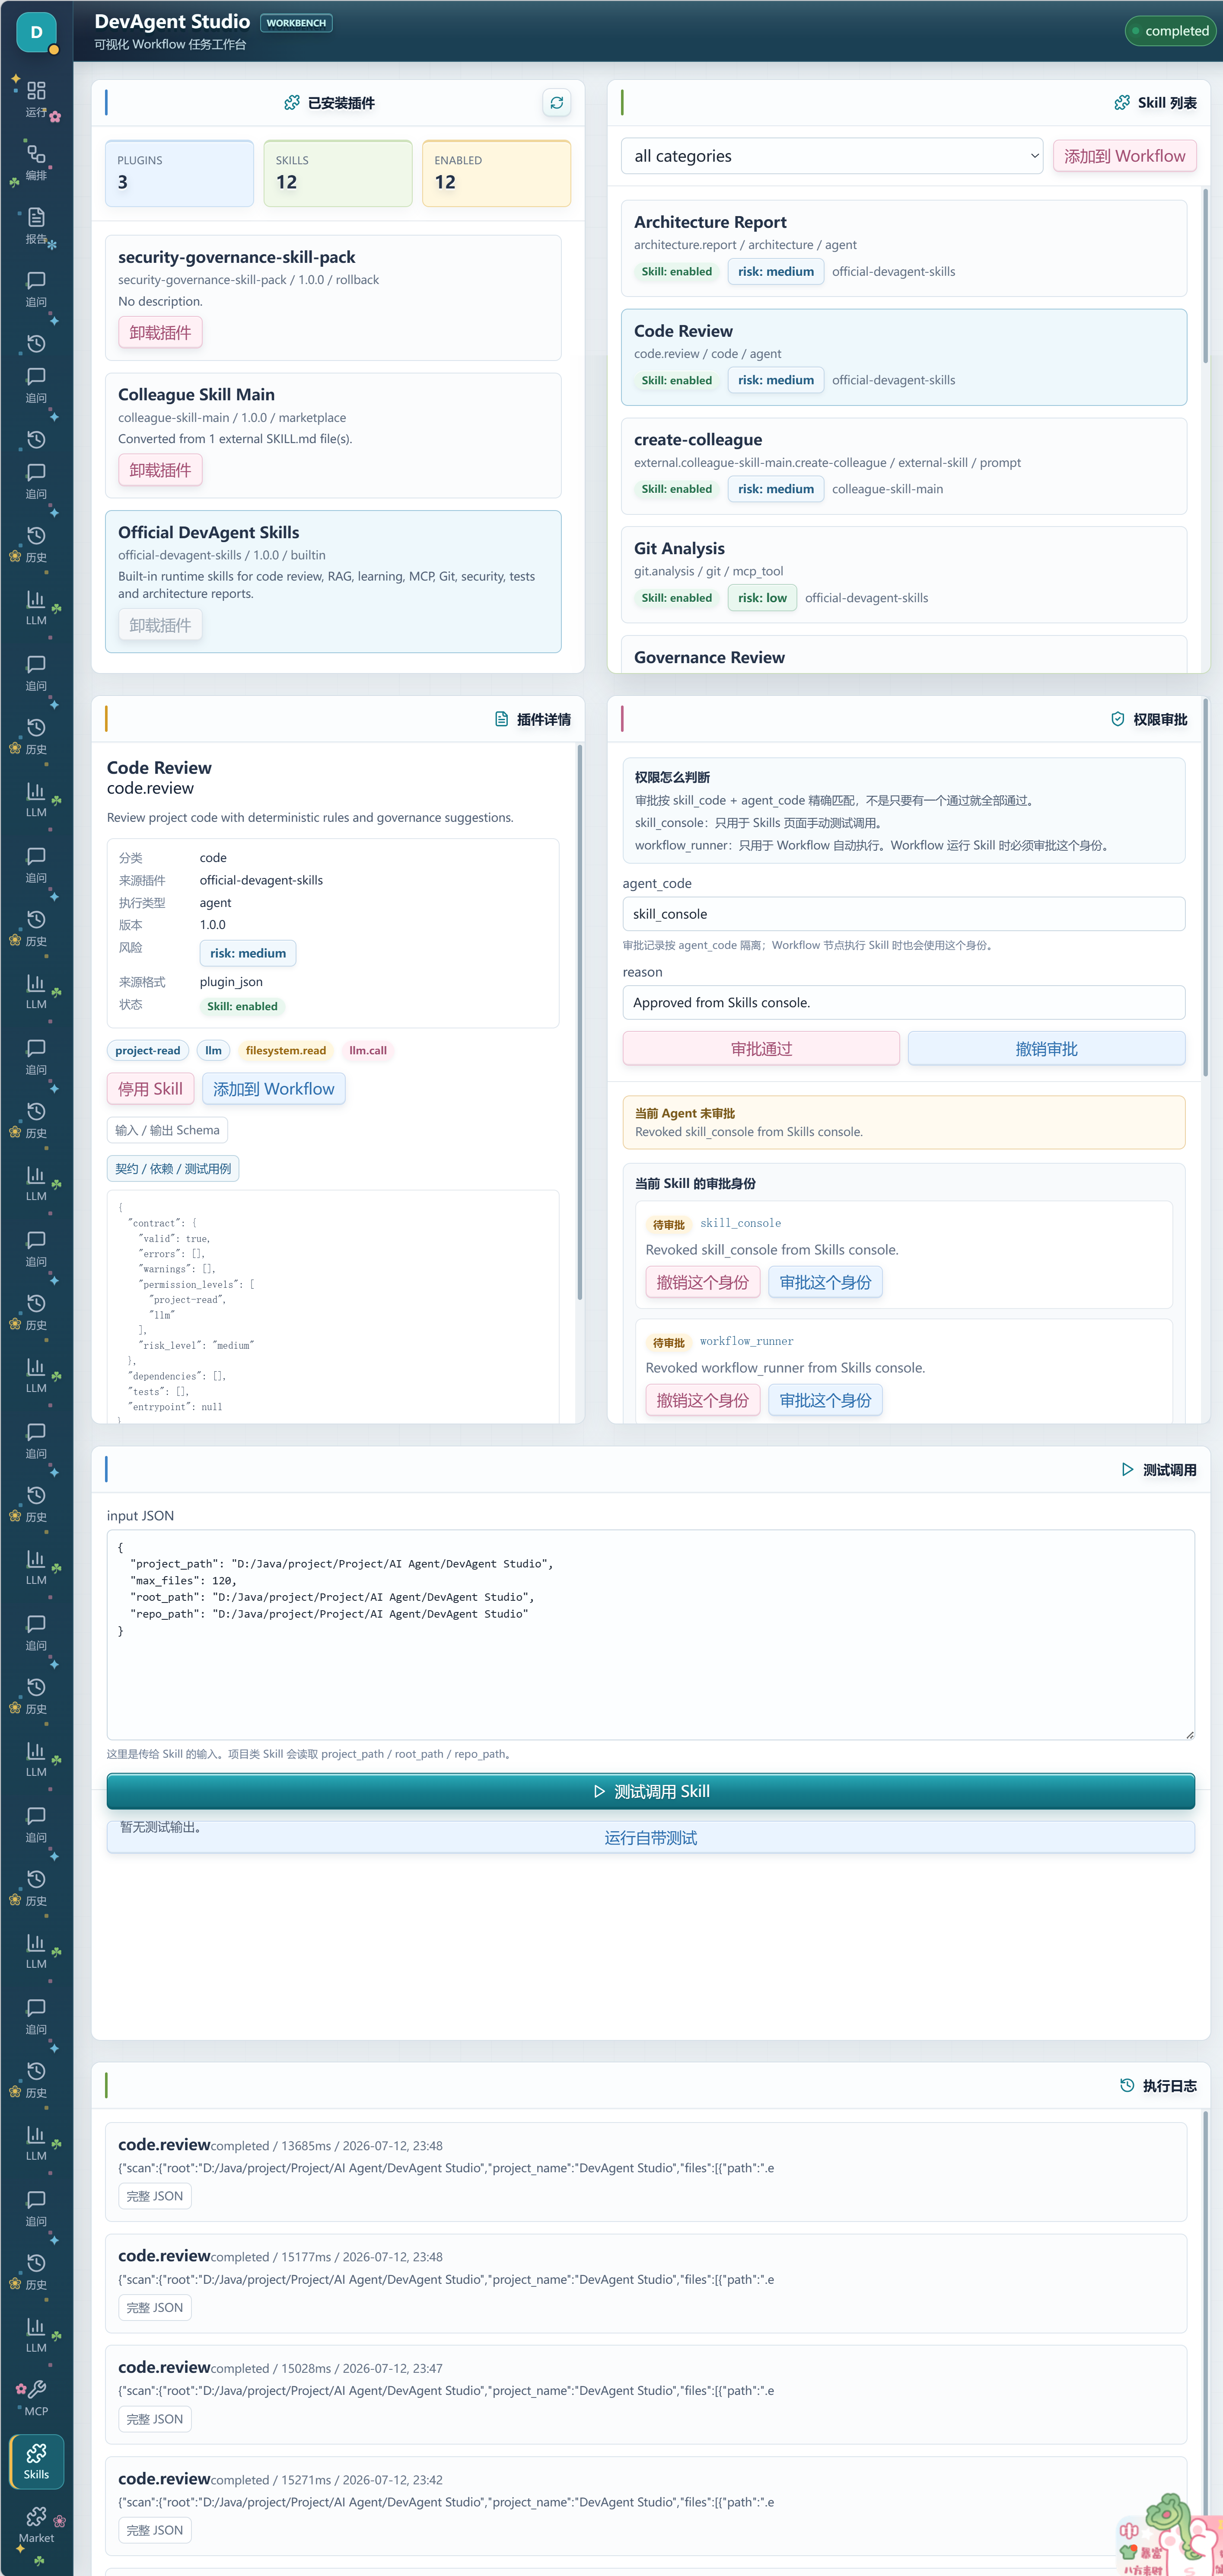Approve the workflow_runner identity with 审批这个身份
Viewport: 1223px width, 2576px height.
pos(825,1400)
